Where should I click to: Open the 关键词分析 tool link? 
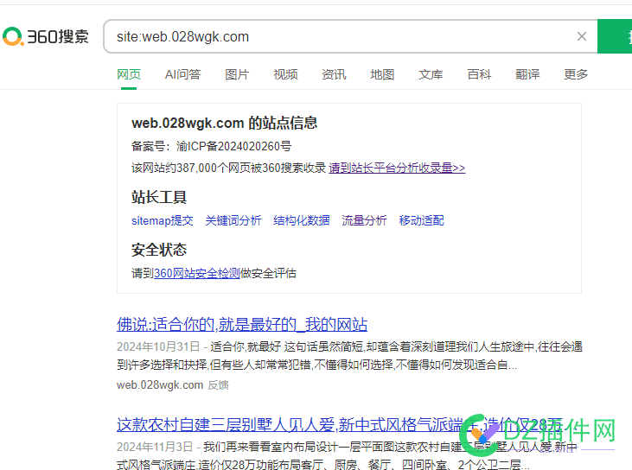click(x=233, y=220)
